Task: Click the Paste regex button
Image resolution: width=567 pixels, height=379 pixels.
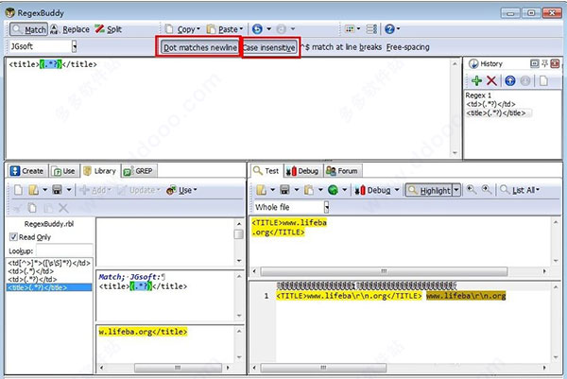Action: (222, 29)
